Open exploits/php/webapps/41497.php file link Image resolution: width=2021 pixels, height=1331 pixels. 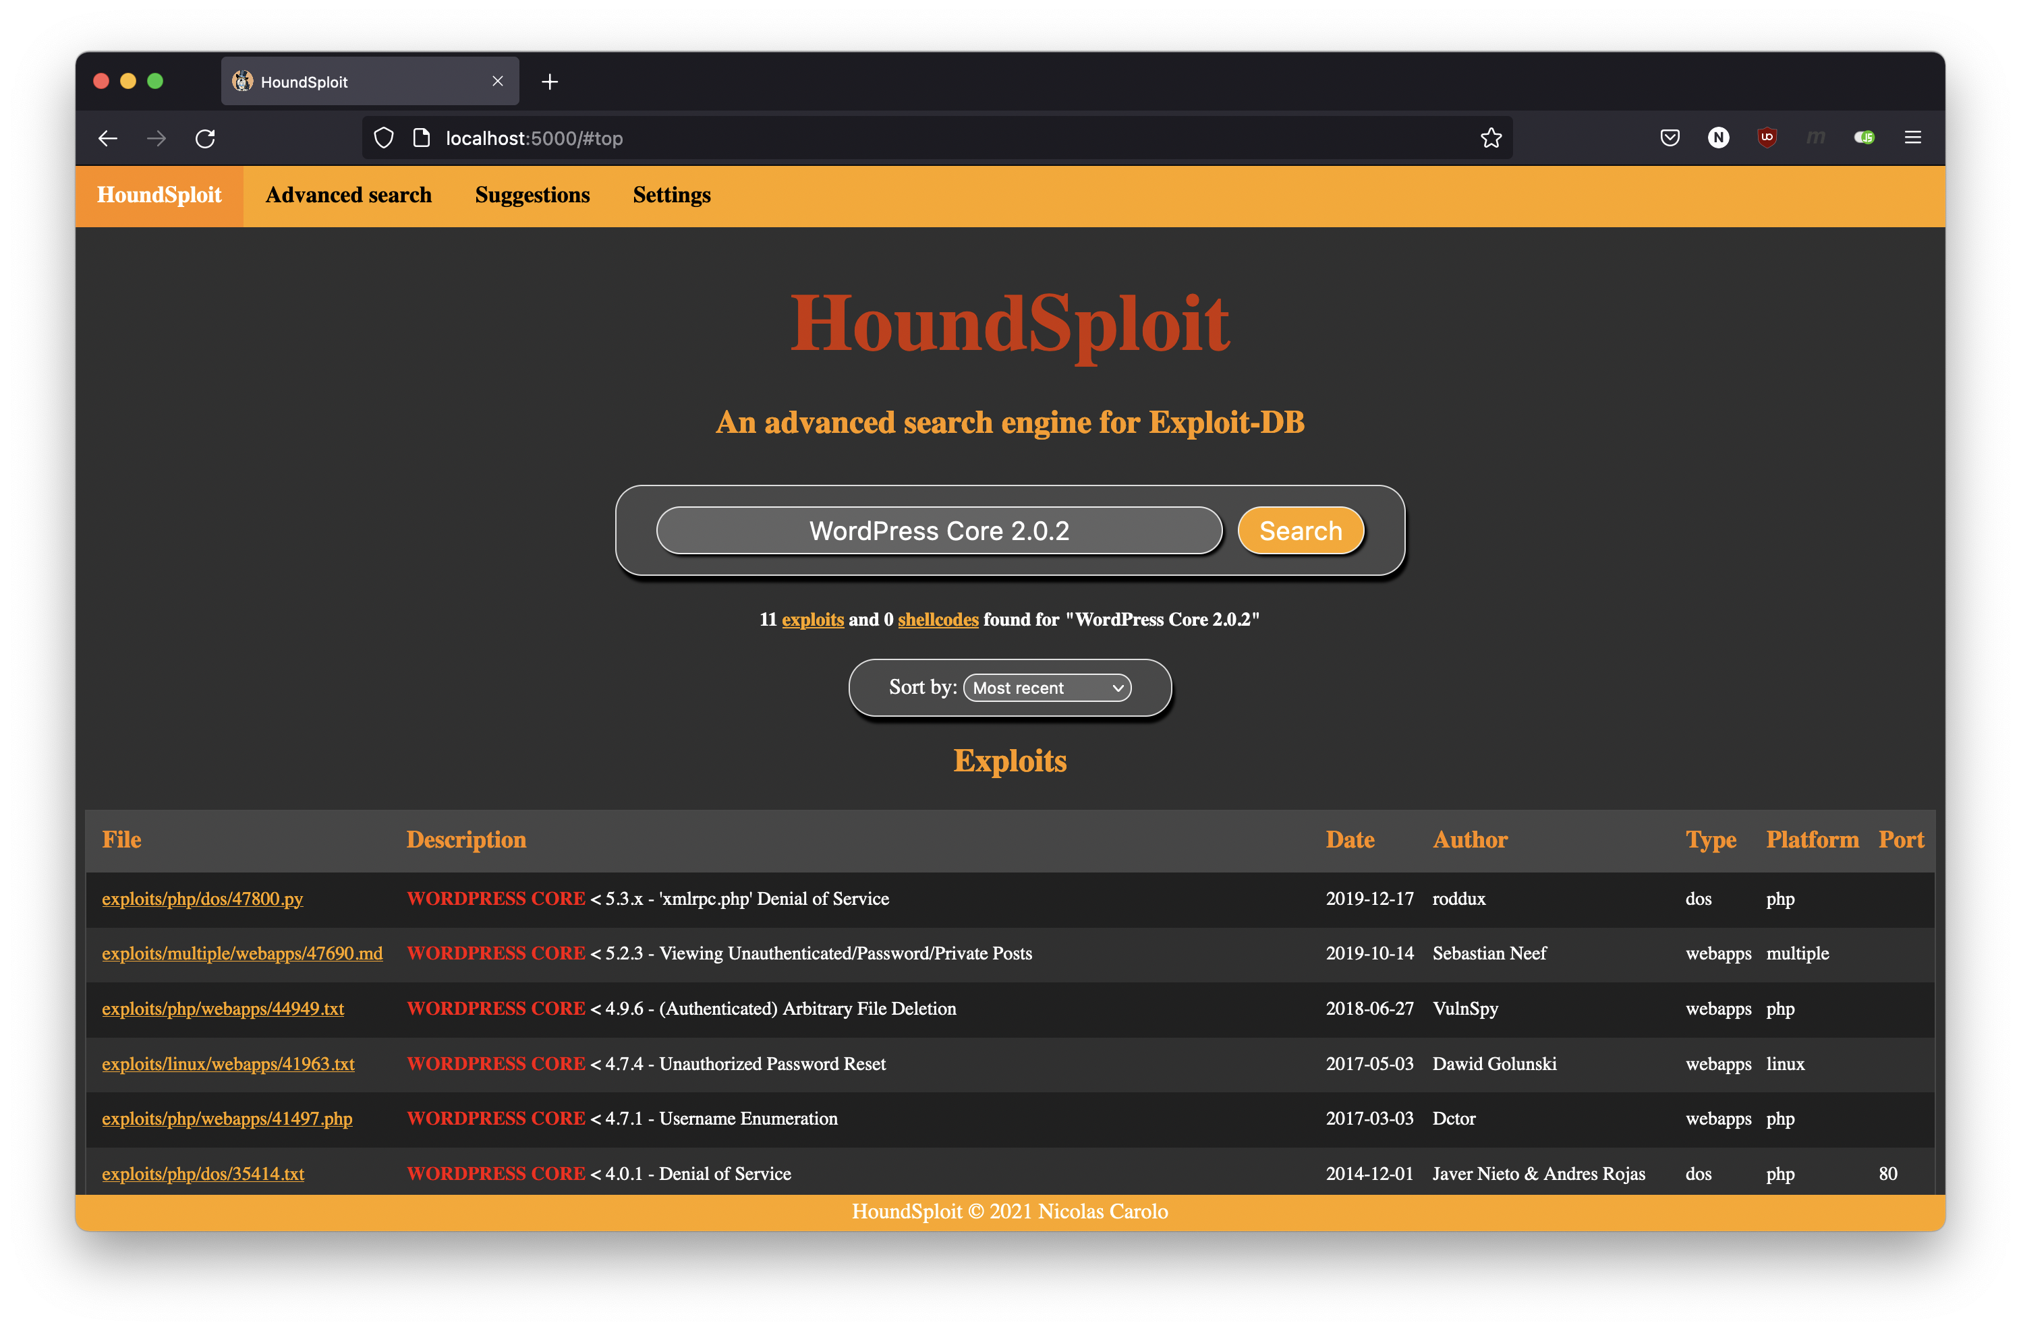[227, 1119]
